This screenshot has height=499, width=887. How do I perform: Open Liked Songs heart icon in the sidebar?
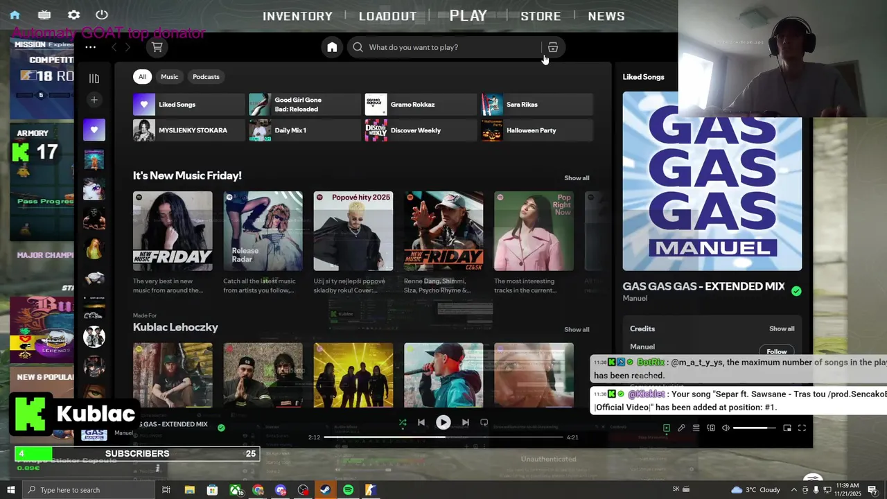[x=94, y=130]
